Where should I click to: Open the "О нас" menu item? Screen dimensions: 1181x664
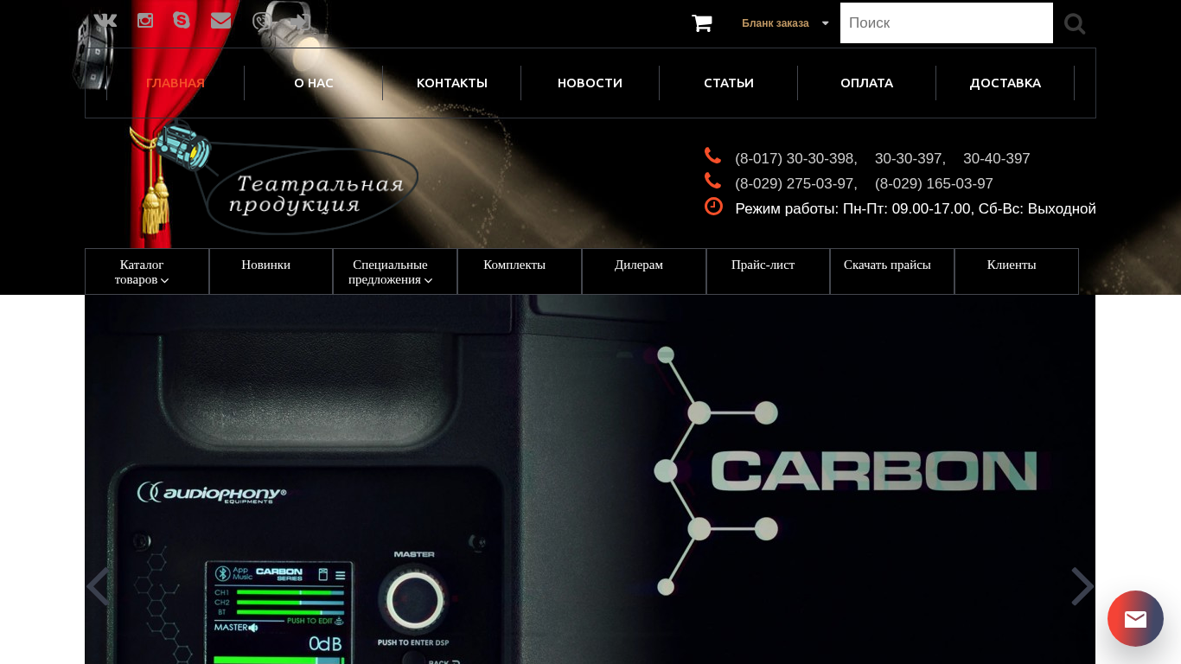(x=314, y=83)
